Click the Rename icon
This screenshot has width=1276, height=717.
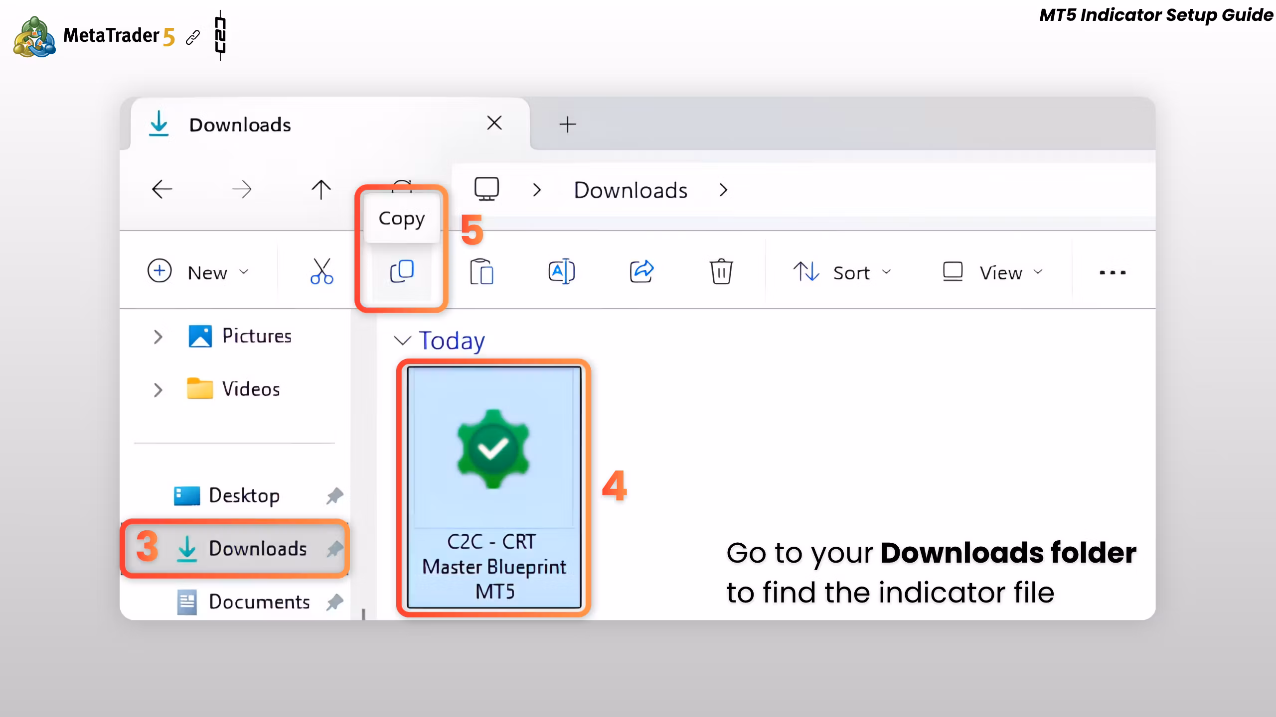tap(561, 271)
